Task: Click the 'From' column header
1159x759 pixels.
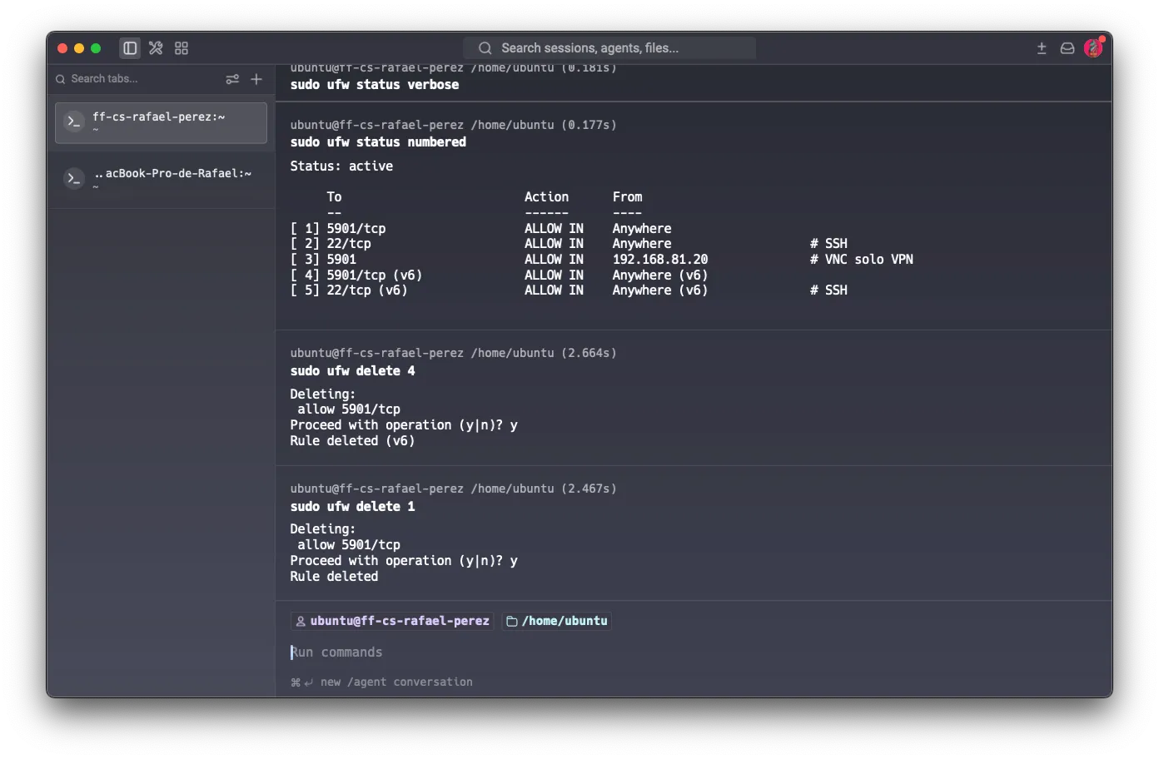Action: 628,197
